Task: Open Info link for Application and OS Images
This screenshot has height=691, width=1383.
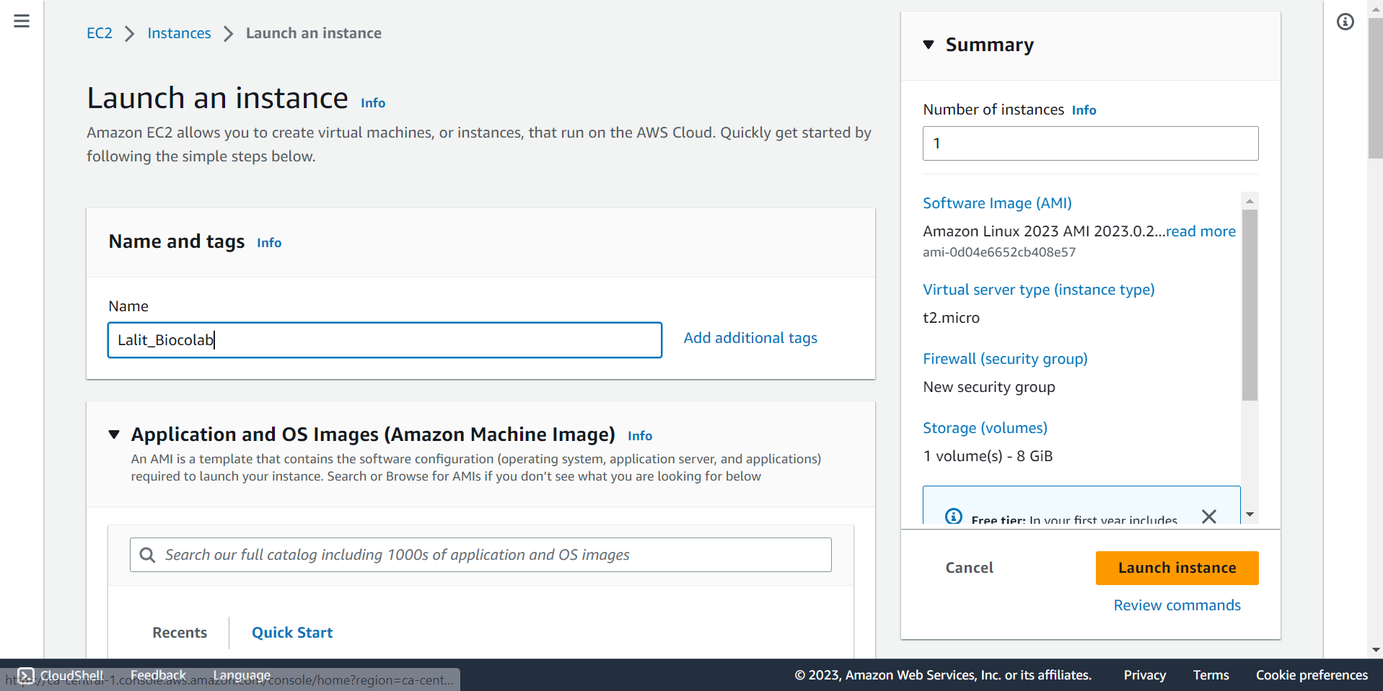Action: [640, 436]
